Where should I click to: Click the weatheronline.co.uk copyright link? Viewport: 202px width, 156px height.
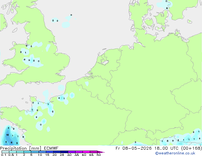point(175,153)
